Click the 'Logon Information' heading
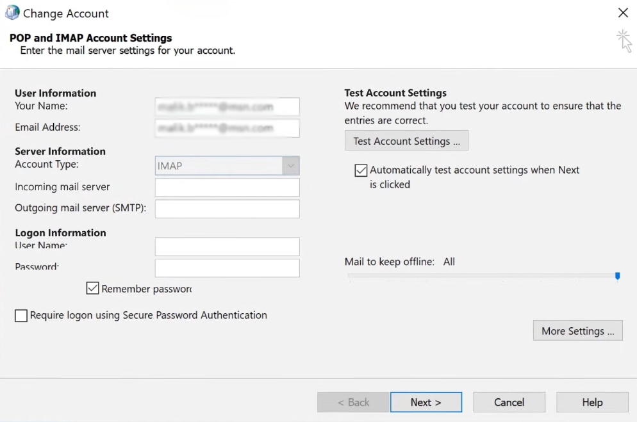The width and height of the screenshot is (637, 422). (60, 232)
